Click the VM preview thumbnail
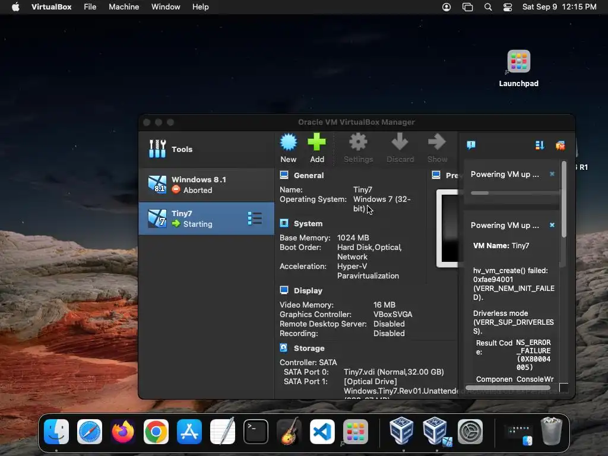The width and height of the screenshot is (608, 456). point(448,228)
